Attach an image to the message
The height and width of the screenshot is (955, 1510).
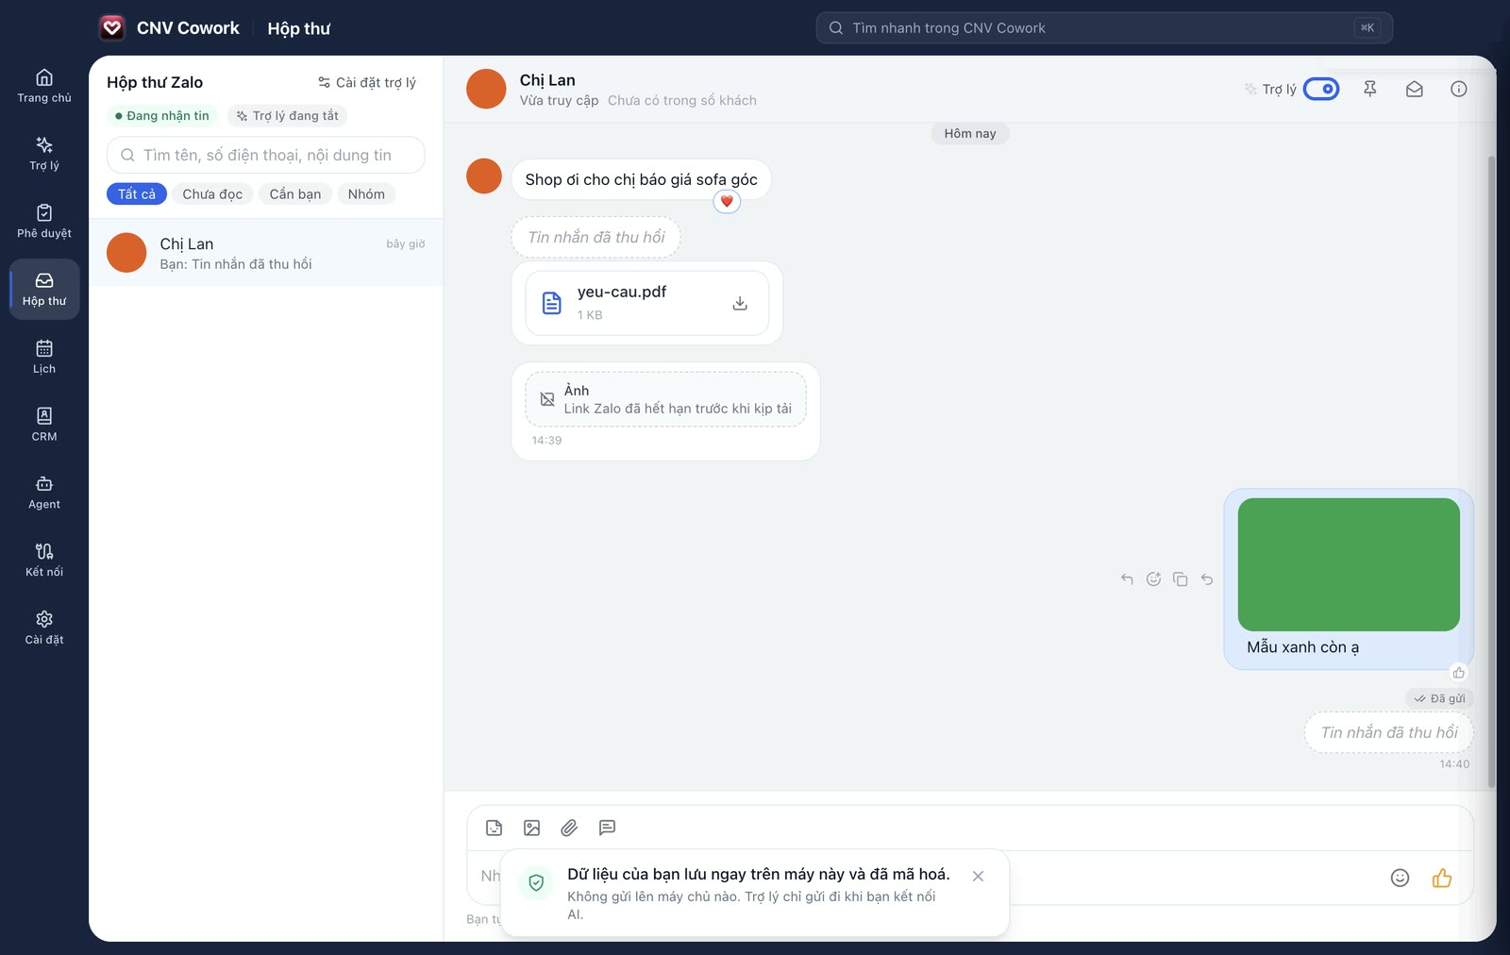pos(532,828)
